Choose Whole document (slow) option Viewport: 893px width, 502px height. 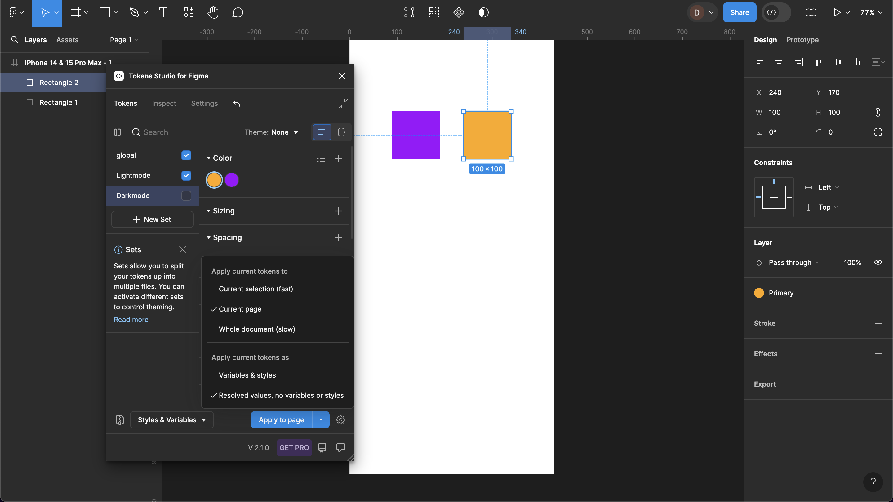[256, 329]
